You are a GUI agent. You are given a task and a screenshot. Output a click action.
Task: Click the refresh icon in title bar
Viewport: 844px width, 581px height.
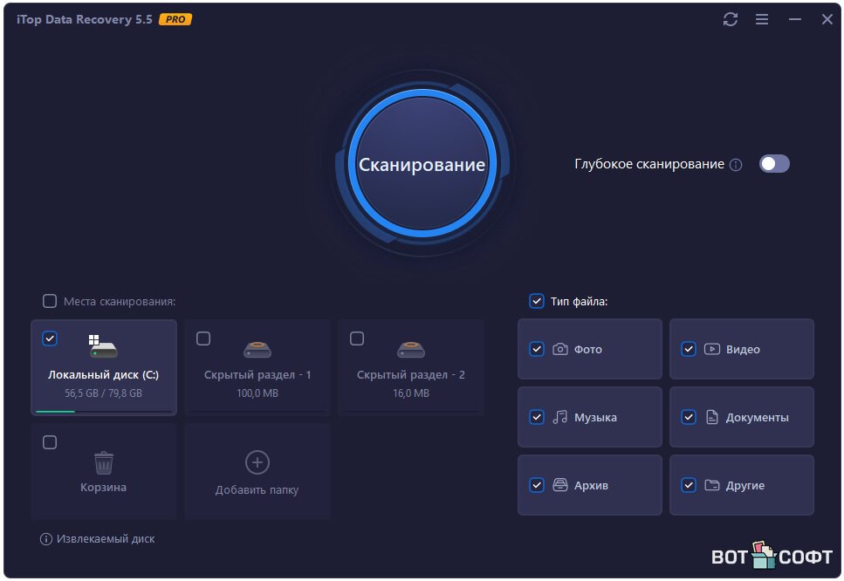731,19
